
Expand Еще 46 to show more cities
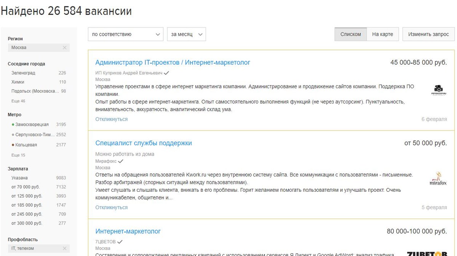[x=18, y=101]
